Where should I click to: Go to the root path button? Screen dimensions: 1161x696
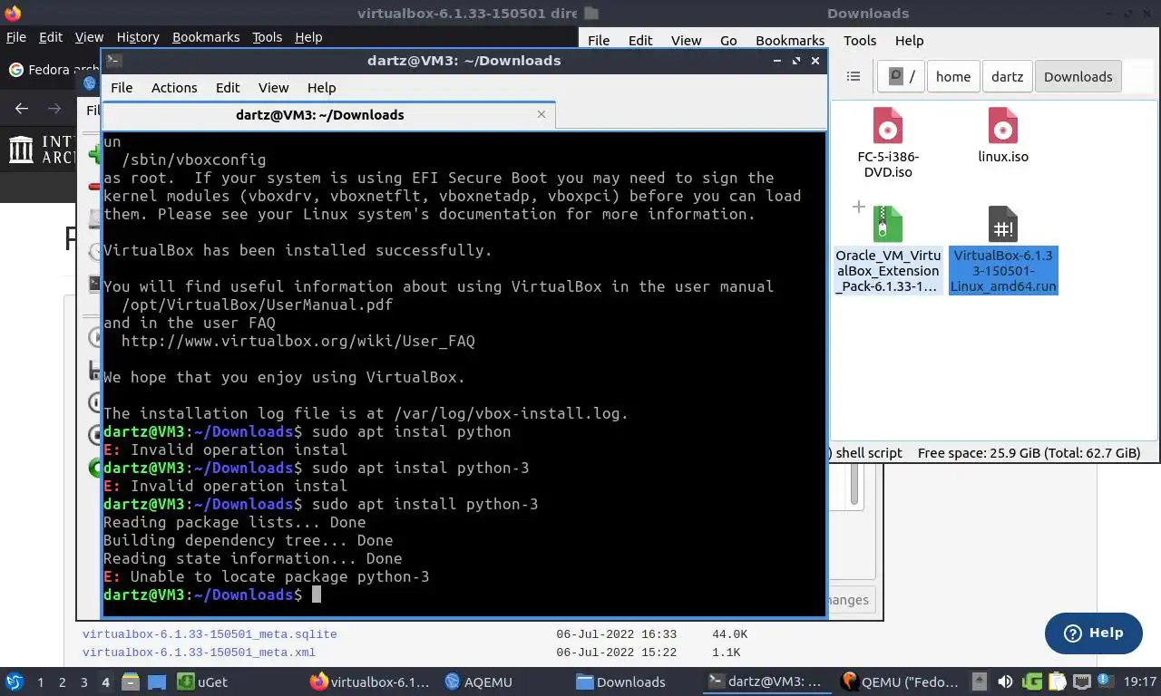click(x=902, y=76)
